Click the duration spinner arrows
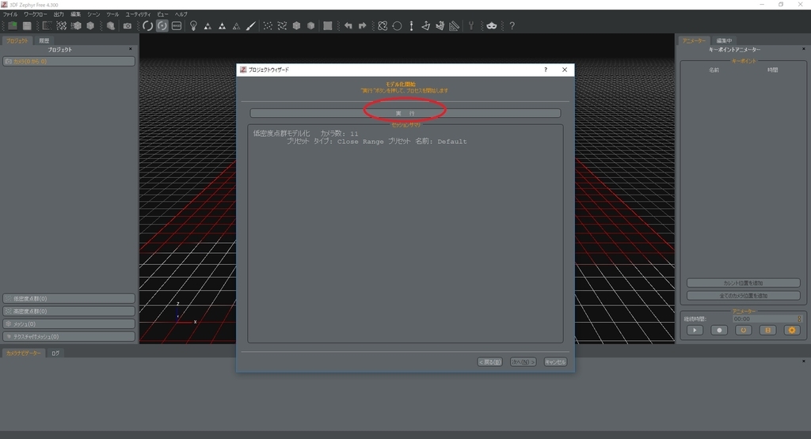 click(799, 320)
